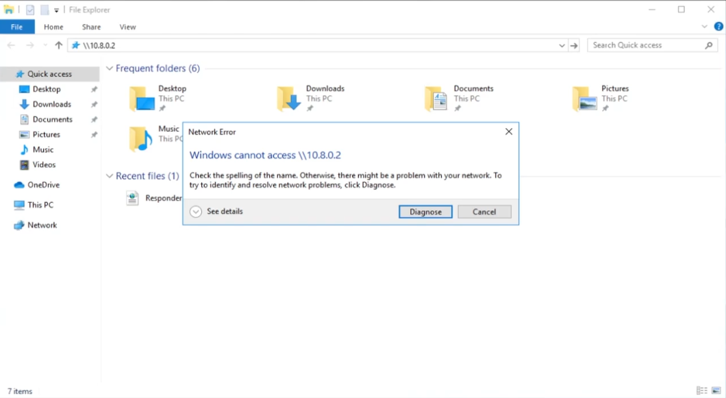Expand the ribbon with the chevron arrow

(x=705, y=27)
